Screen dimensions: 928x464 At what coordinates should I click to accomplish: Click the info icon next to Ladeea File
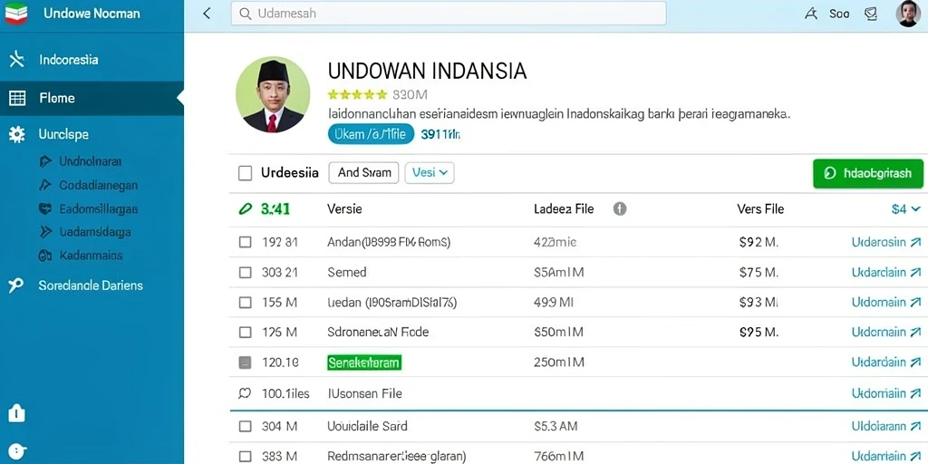coord(620,209)
